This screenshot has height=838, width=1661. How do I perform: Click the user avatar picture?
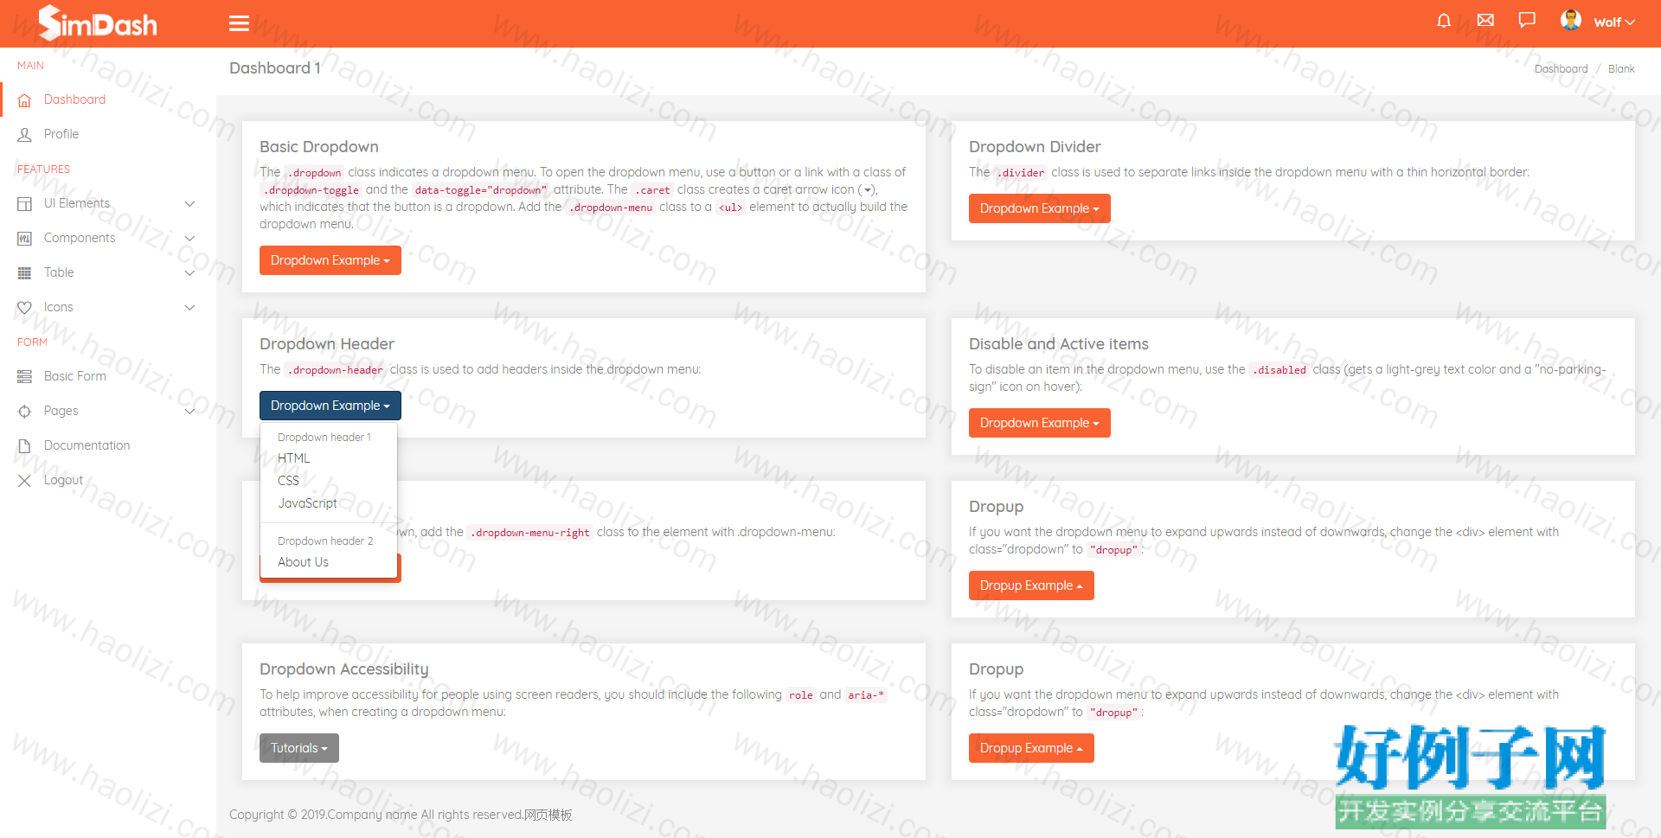coord(1571,20)
